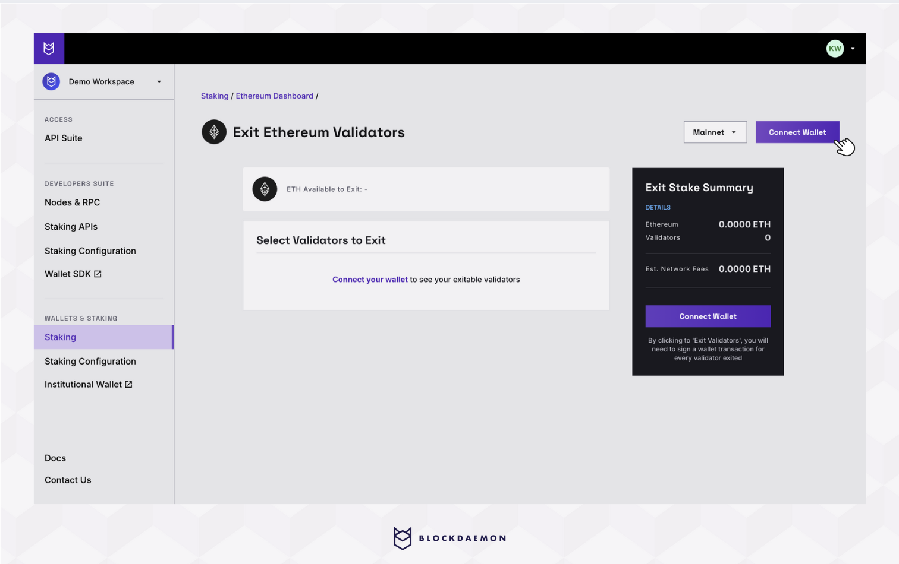Click the Blockdaemon logo in top bar
899x564 pixels.
(x=49, y=48)
